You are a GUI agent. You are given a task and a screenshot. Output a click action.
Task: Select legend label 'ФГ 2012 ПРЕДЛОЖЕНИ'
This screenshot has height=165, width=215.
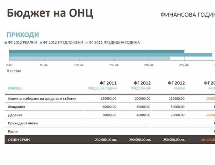(63, 43)
